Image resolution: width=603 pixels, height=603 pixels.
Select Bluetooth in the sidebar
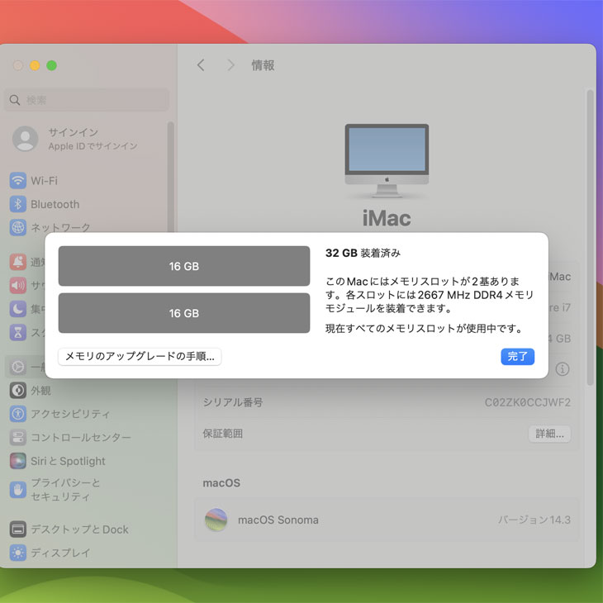pyautogui.click(x=55, y=204)
